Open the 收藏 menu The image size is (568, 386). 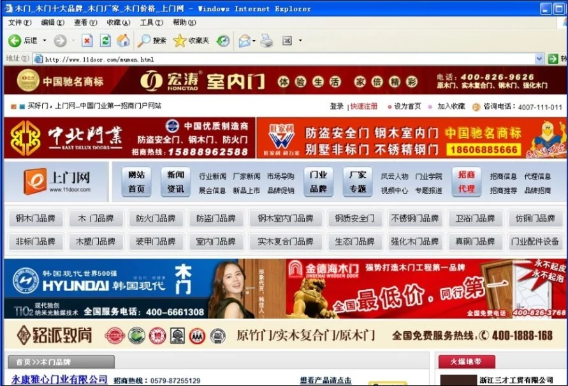point(119,23)
